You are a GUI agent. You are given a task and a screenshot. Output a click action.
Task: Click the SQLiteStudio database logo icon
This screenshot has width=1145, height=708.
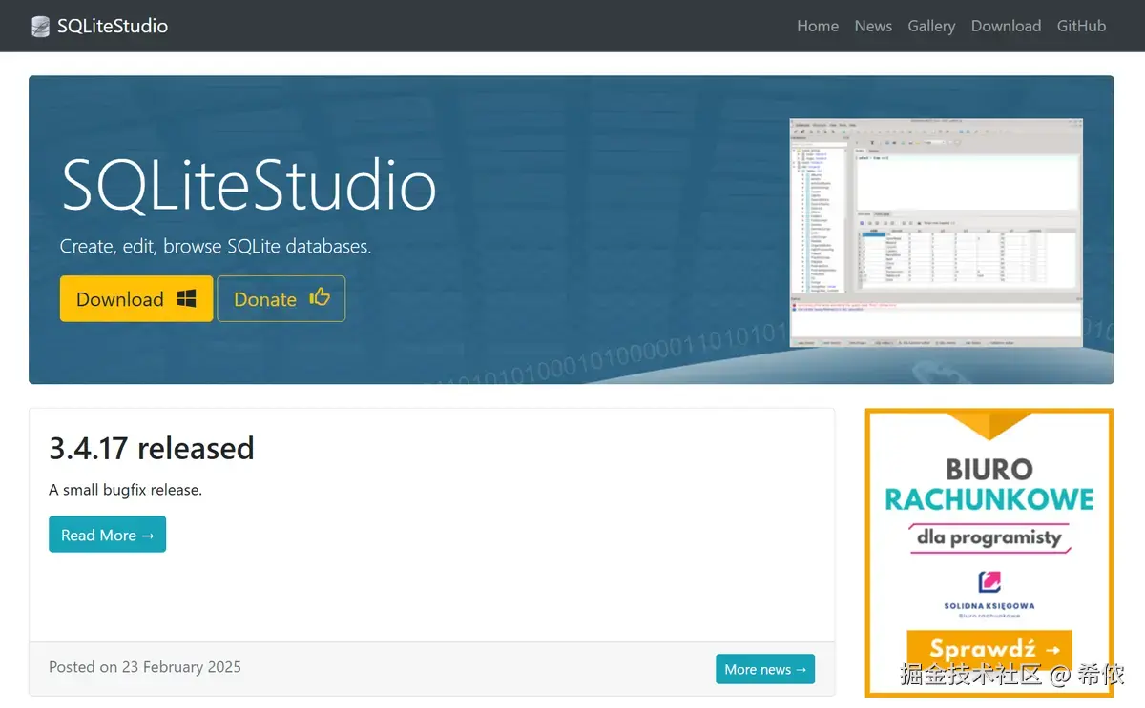coord(40,27)
